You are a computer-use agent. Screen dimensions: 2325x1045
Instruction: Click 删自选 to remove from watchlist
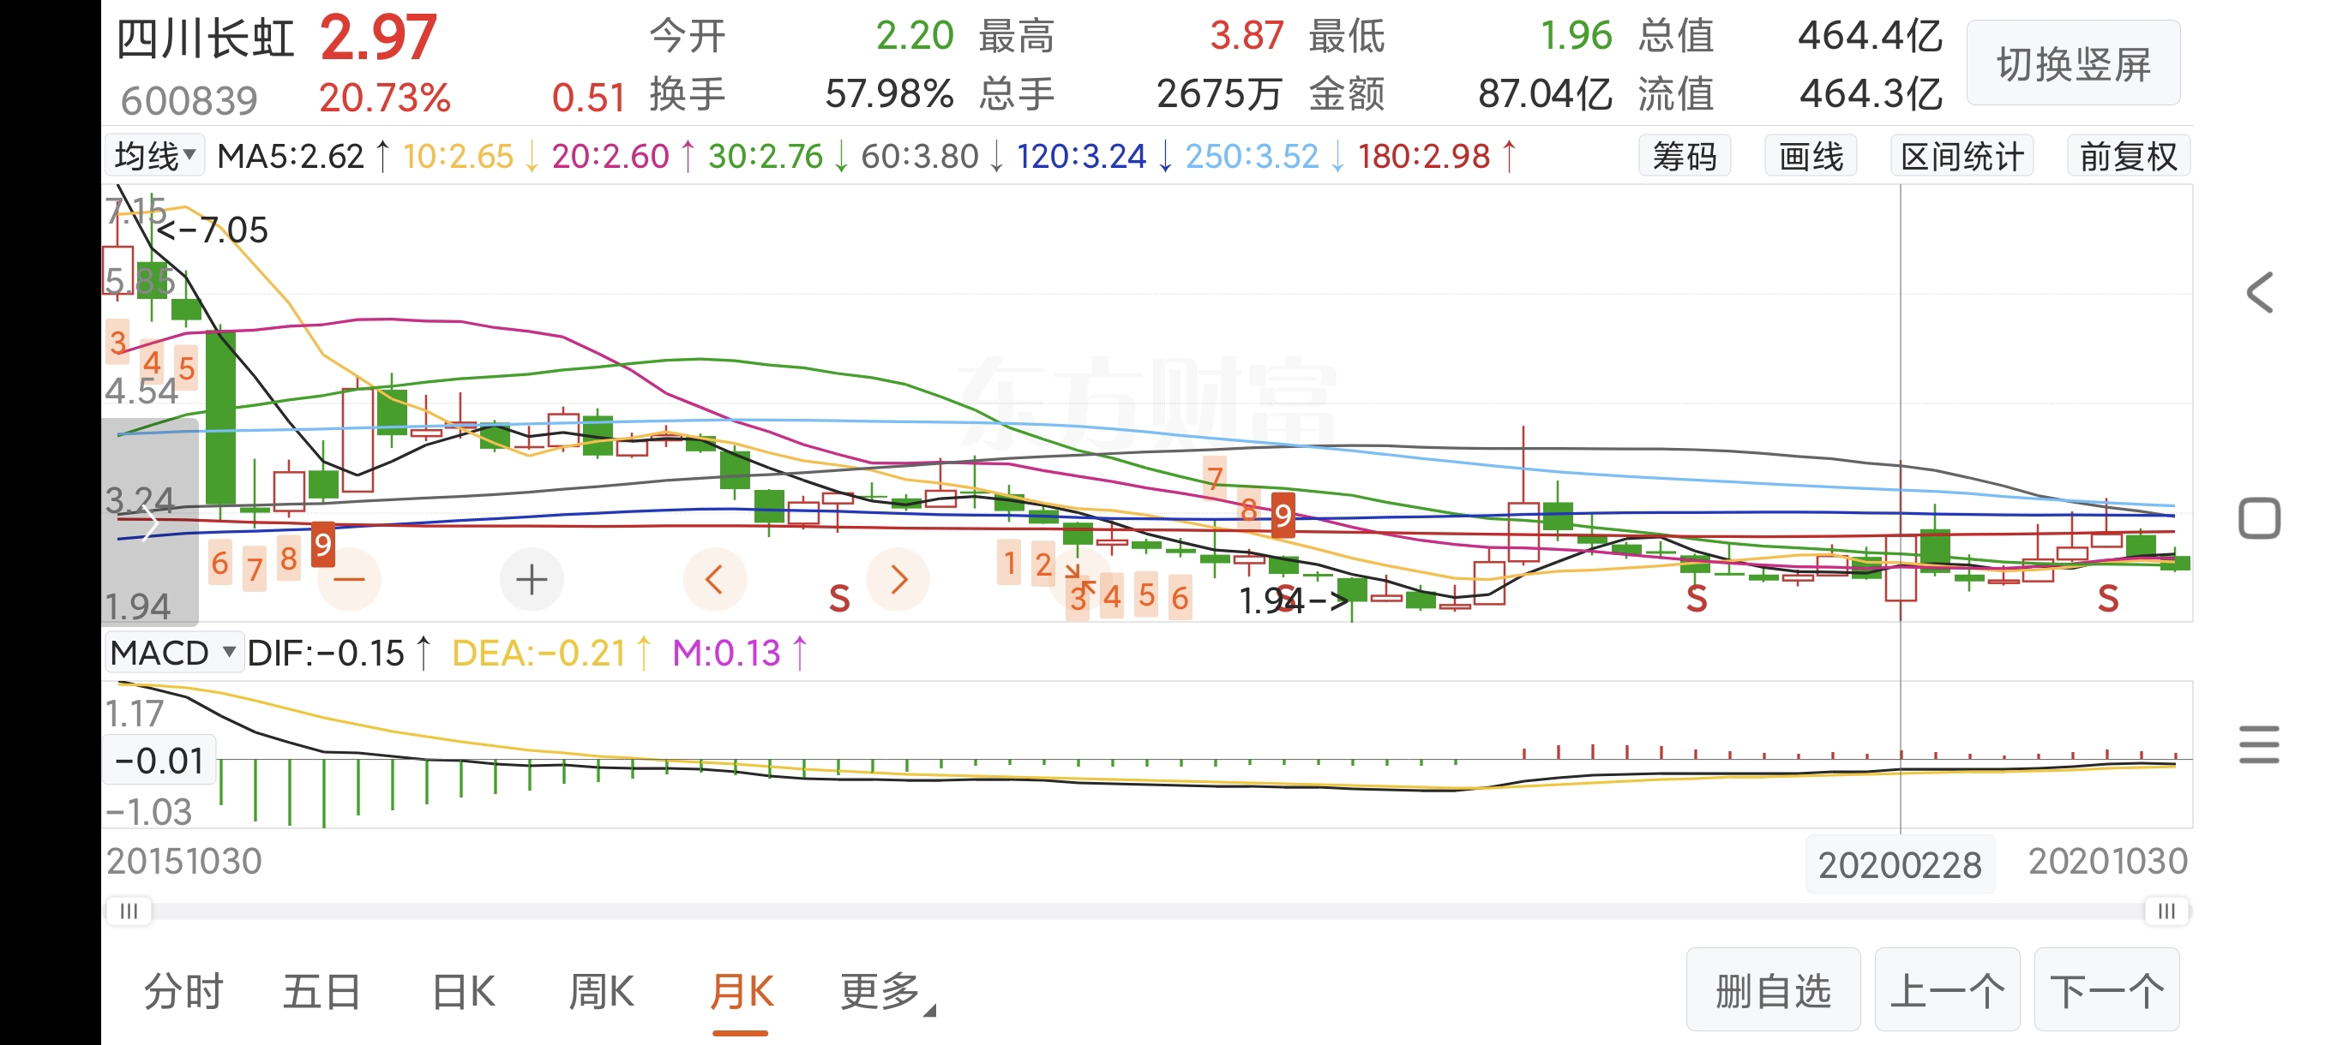click(x=1773, y=990)
